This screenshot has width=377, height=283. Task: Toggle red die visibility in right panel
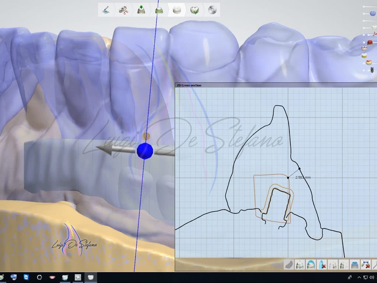(370, 42)
